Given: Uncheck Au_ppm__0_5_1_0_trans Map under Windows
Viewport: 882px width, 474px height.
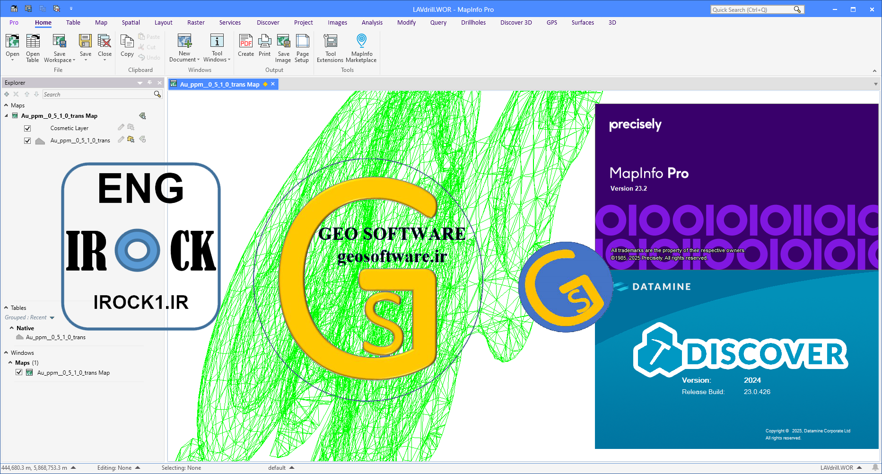Looking at the screenshot, I should pyautogui.click(x=19, y=372).
